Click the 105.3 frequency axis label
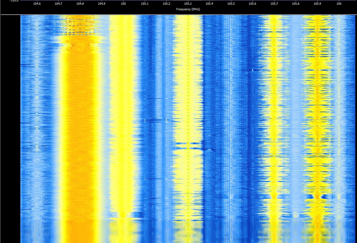 [x=188, y=4]
